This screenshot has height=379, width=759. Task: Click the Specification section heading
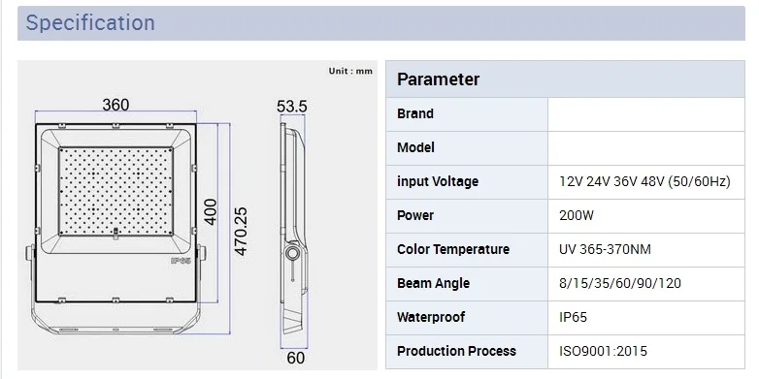click(90, 22)
